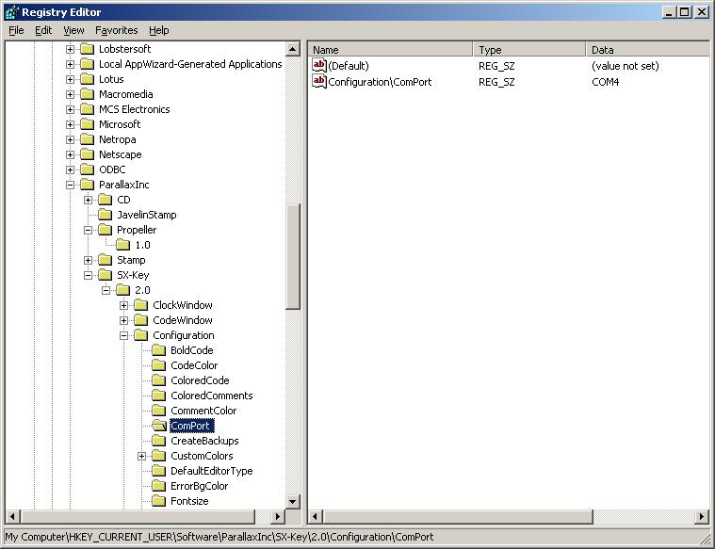Viewport: 715px width, 549px height.
Task: Expand the Lobstersoft key
Action: (x=70, y=49)
